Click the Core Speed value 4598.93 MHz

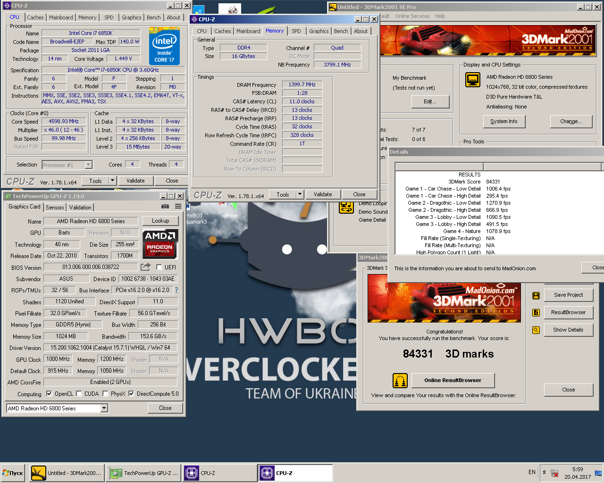(64, 121)
